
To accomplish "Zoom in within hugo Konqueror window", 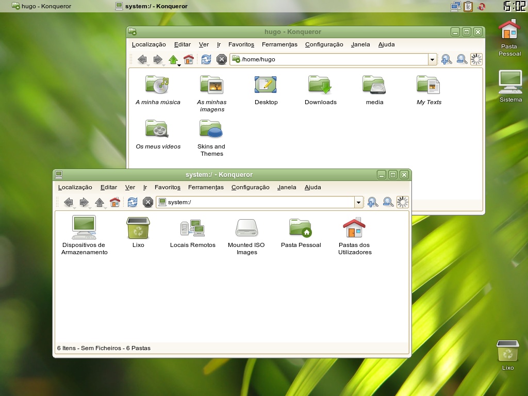I will pos(447,60).
